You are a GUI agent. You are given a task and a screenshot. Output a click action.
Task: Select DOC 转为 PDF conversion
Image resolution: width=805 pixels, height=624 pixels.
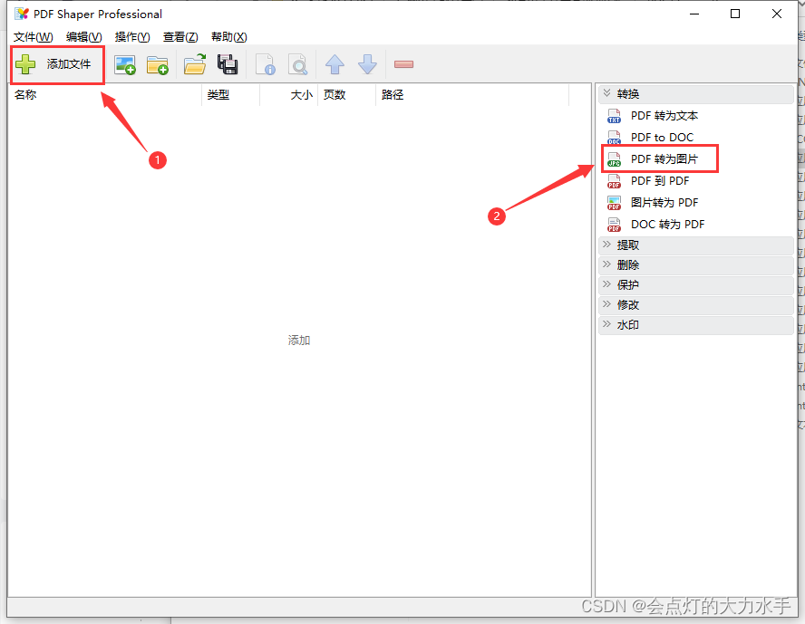(x=667, y=224)
